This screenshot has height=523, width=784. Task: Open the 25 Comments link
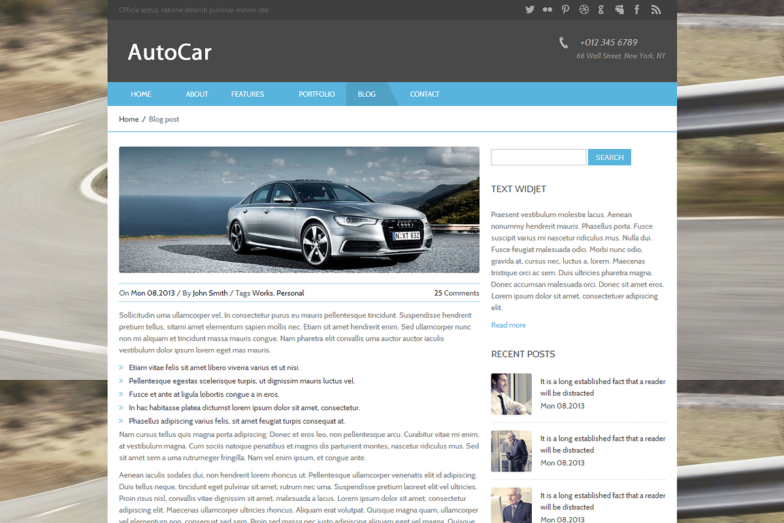click(x=456, y=292)
